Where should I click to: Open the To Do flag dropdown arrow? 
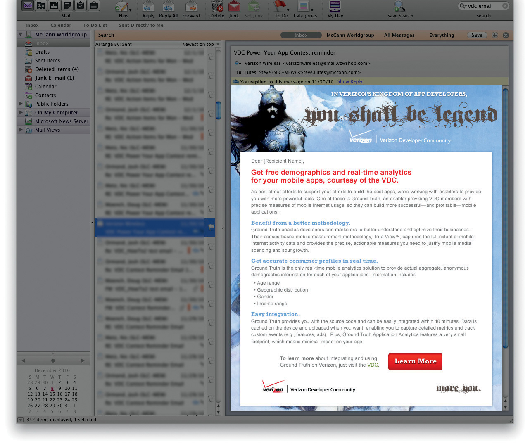tap(288, 10)
